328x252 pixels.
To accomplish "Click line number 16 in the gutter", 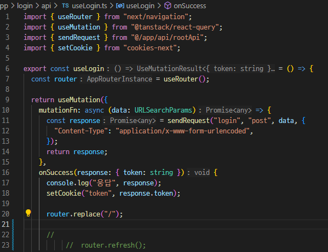I will click(5, 172).
